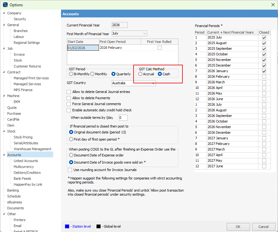This screenshot has width=278, height=232.
Task: Select Original document date (period 13)
Action: (x=71, y=132)
